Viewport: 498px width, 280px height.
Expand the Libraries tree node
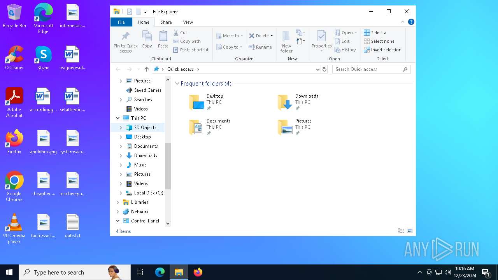(118, 202)
